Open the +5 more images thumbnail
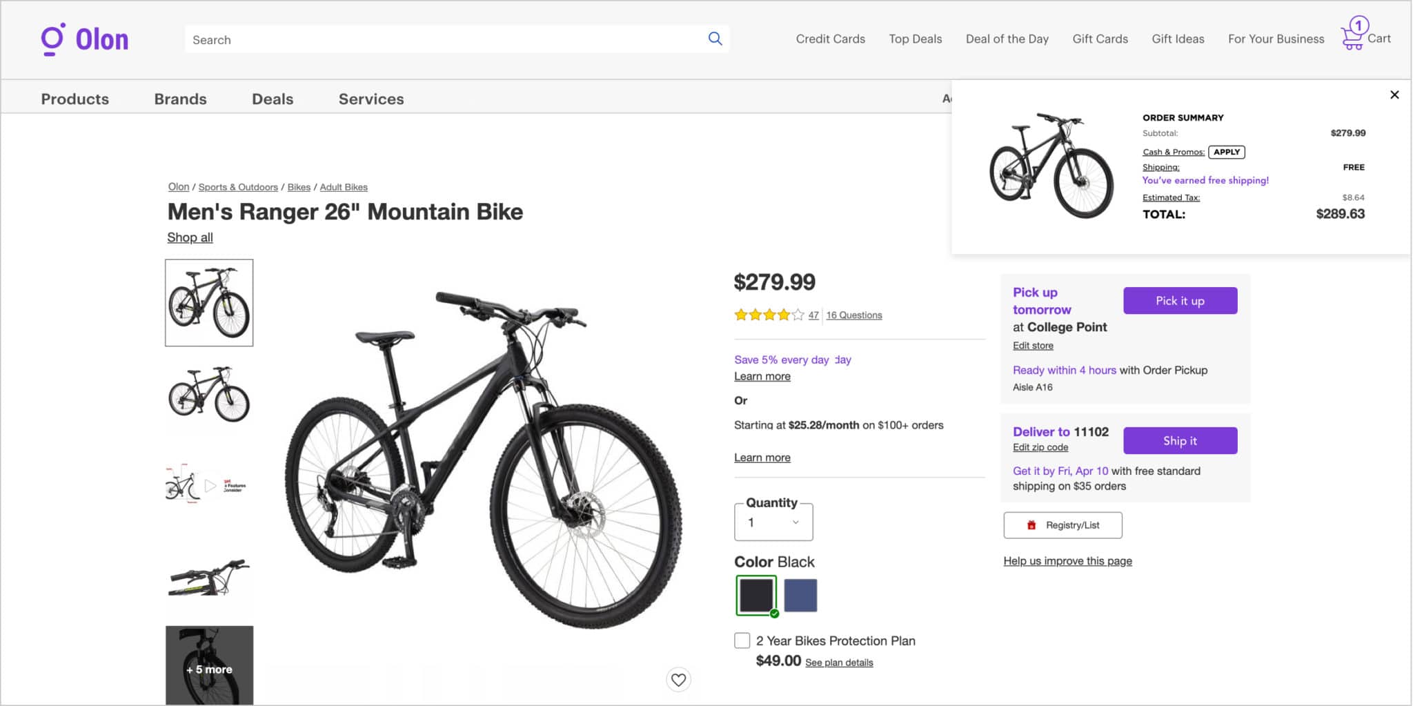Screen dimensions: 1413x706 tap(209, 665)
